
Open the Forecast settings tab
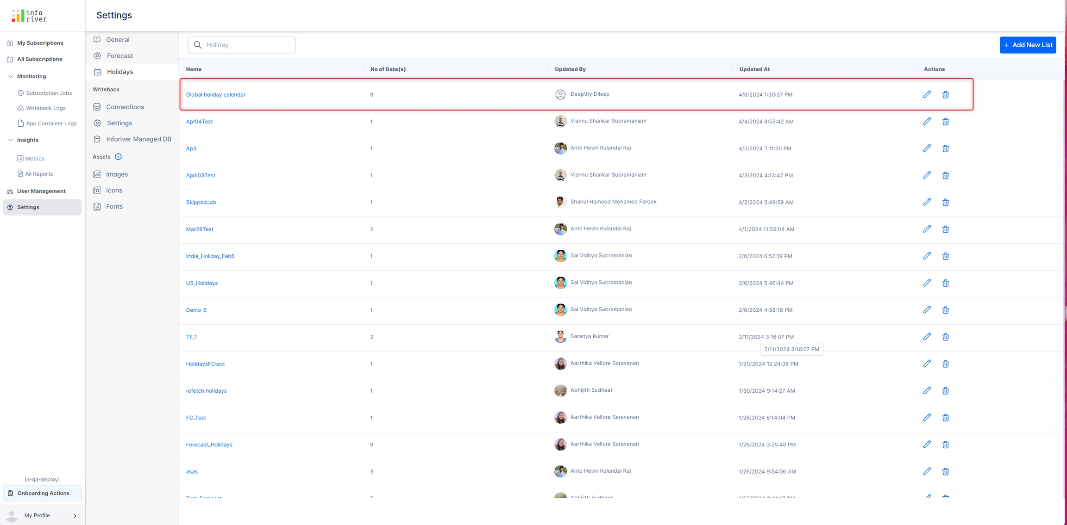(119, 56)
